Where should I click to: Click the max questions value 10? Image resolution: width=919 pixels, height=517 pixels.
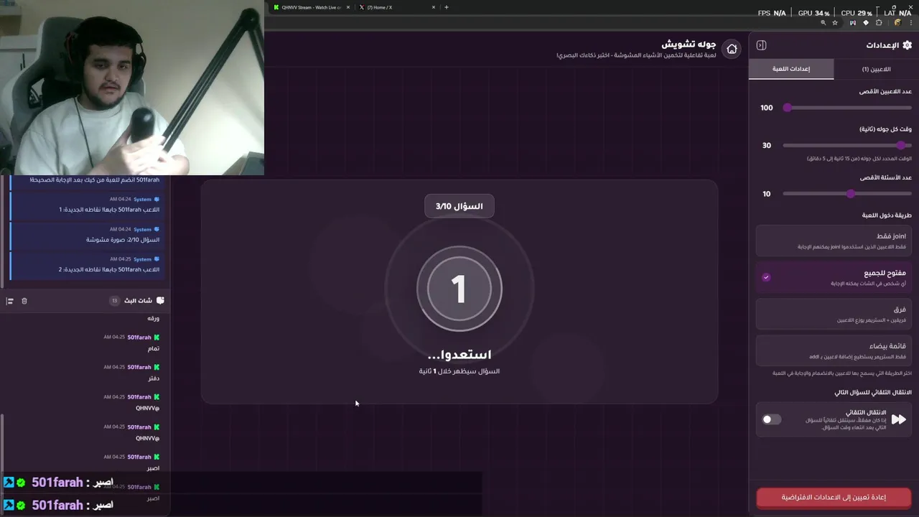(x=767, y=194)
